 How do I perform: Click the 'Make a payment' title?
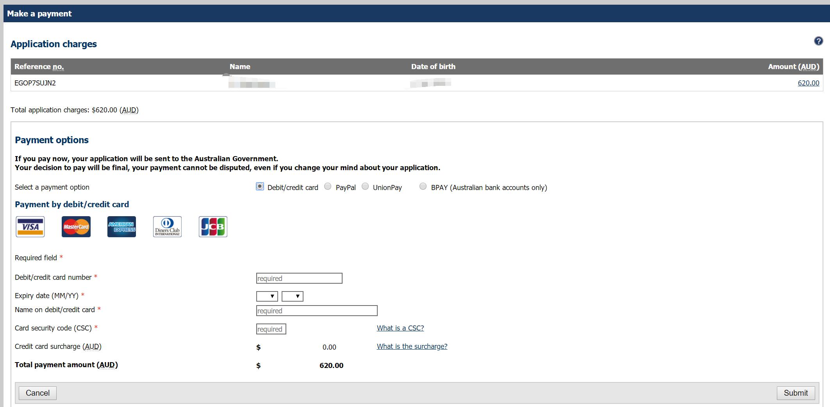point(39,14)
